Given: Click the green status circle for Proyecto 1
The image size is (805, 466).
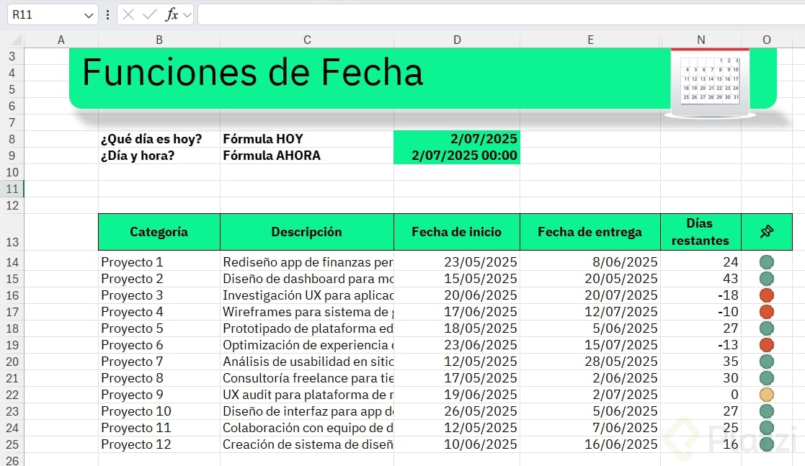Looking at the screenshot, I should [x=767, y=262].
